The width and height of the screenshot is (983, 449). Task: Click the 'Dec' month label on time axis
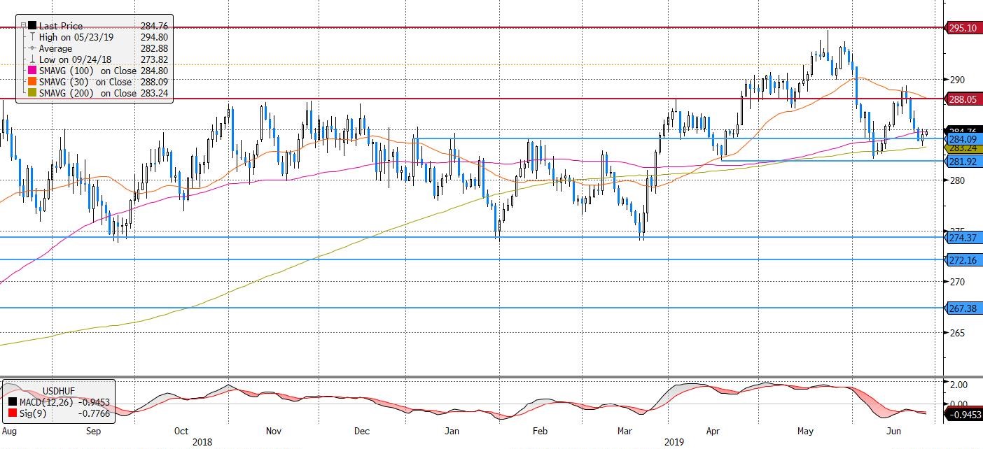coord(362,432)
